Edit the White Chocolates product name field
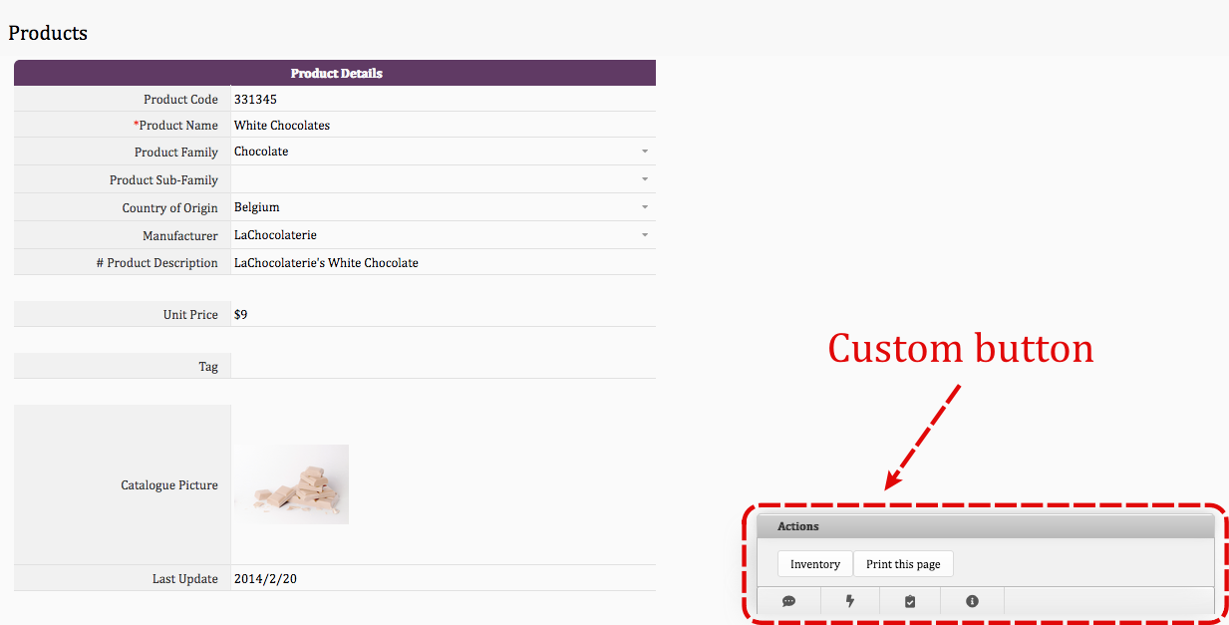The width and height of the screenshot is (1229, 625). [x=443, y=126]
